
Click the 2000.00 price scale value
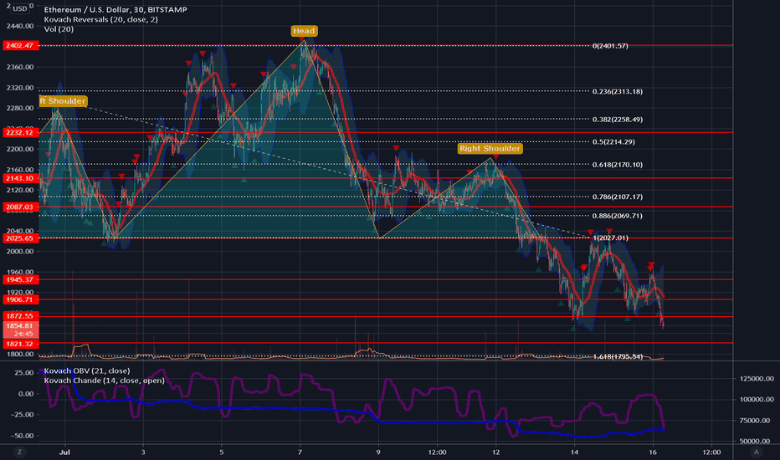(x=20, y=252)
